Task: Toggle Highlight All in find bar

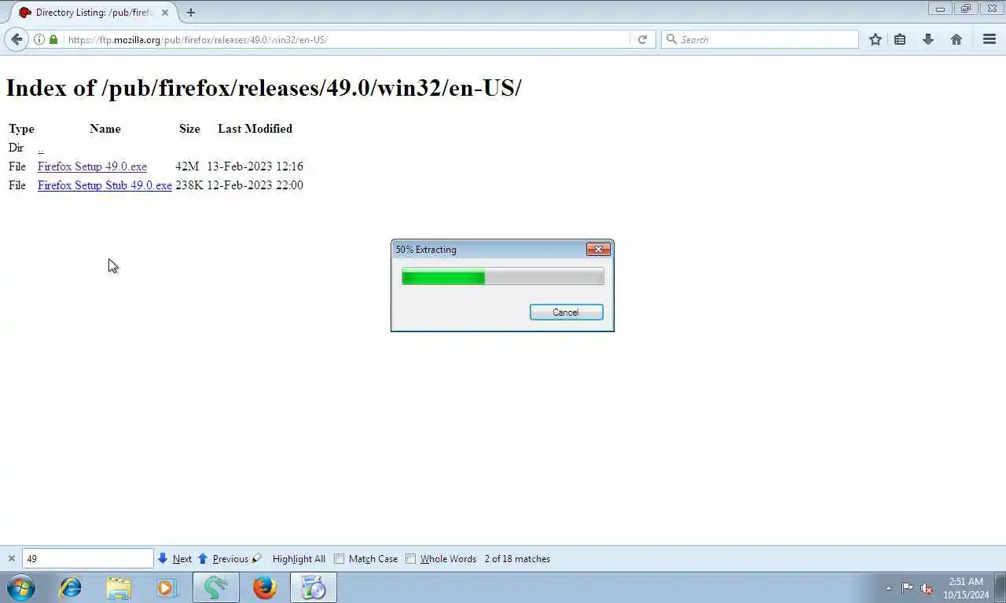Action: pos(299,559)
